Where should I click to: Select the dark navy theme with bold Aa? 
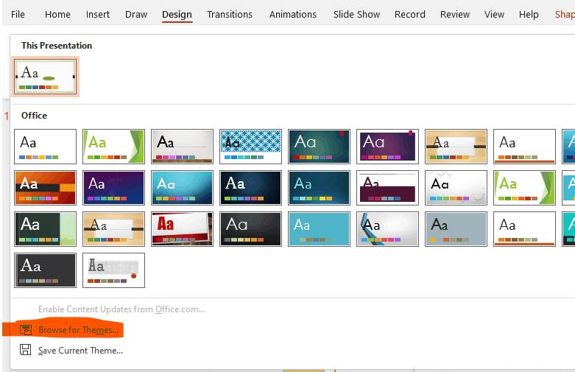(250, 187)
